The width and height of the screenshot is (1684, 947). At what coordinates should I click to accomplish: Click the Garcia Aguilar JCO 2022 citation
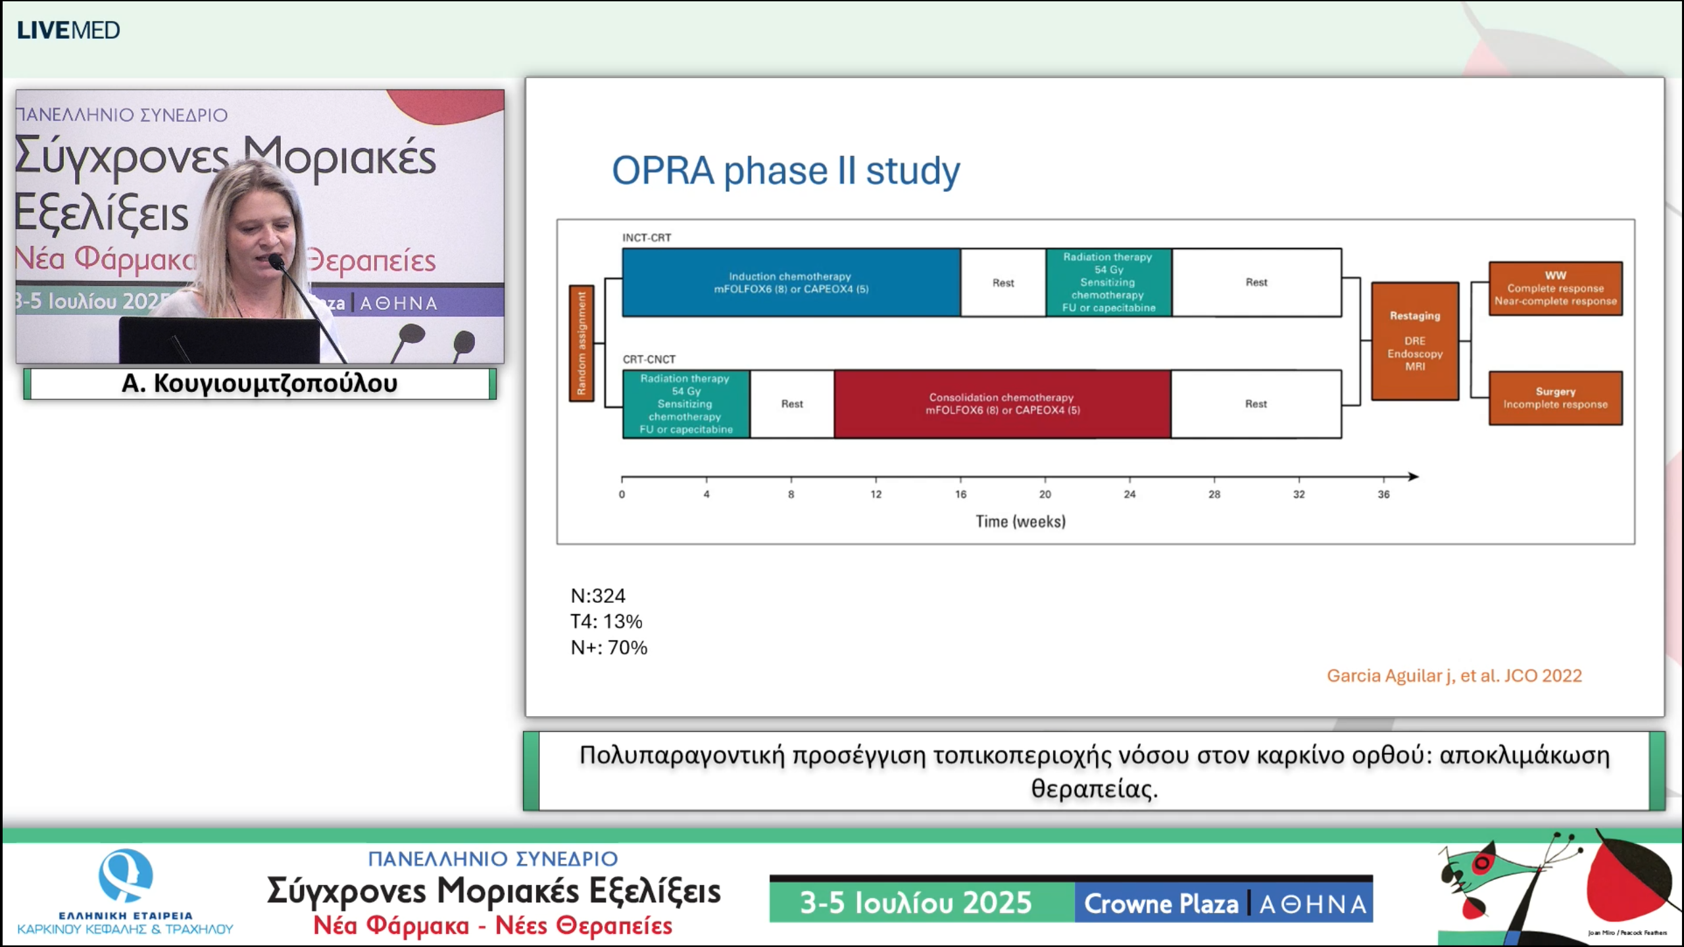tap(1454, 675)
